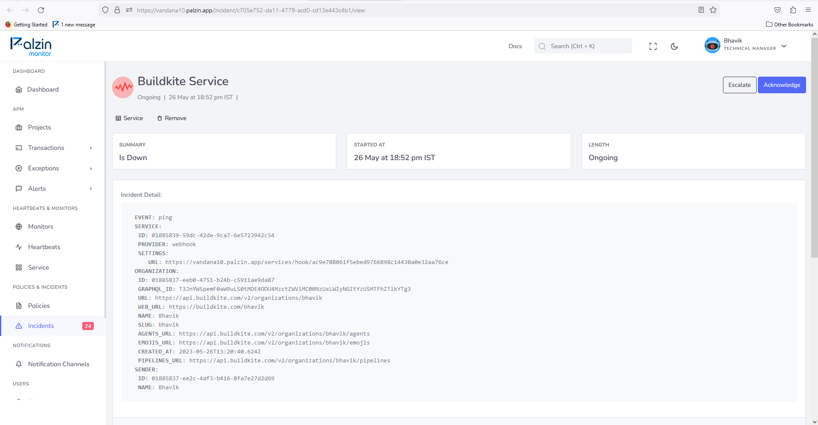Open Service in the sidebar
Image resolution: width=818 pixels, height=425 pixels.
[38, 267]
